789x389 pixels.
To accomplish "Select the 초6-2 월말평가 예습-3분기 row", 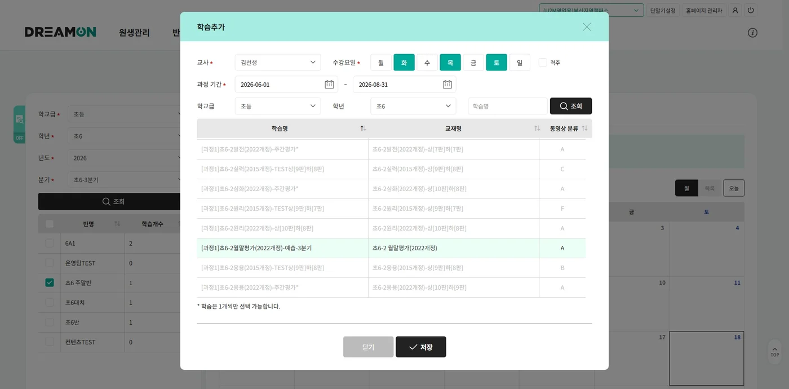I will point(391,248).
